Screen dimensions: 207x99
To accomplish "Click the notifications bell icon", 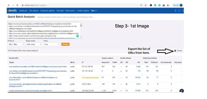I will point(176,11).
